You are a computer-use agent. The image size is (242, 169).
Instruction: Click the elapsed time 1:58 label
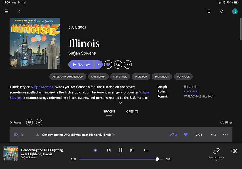73,159
